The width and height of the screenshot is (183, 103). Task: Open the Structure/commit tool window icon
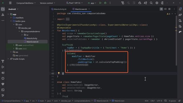pos(3,15)
